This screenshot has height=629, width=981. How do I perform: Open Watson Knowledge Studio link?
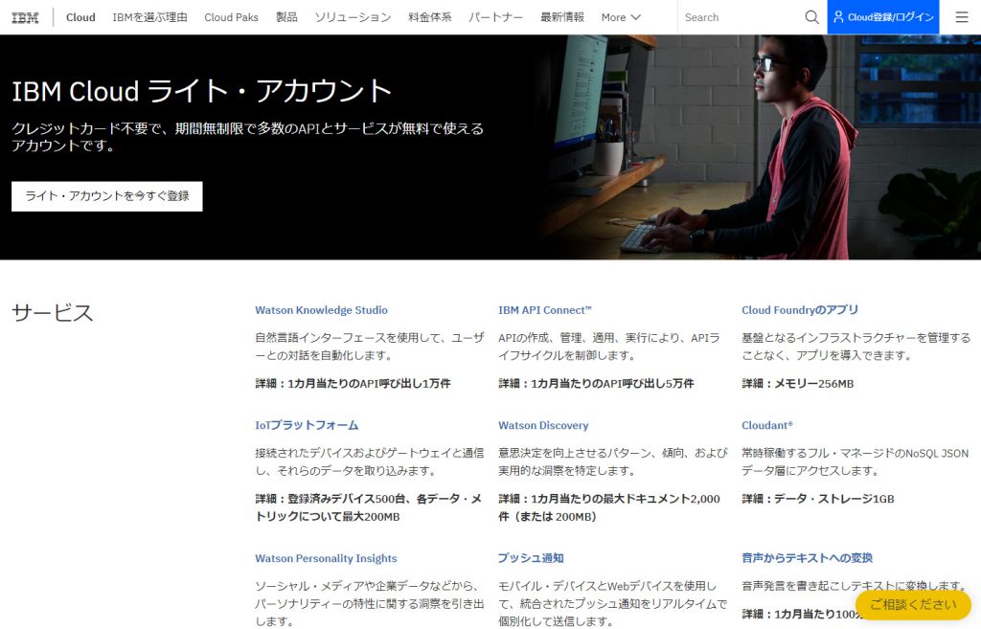pos(321,310)
